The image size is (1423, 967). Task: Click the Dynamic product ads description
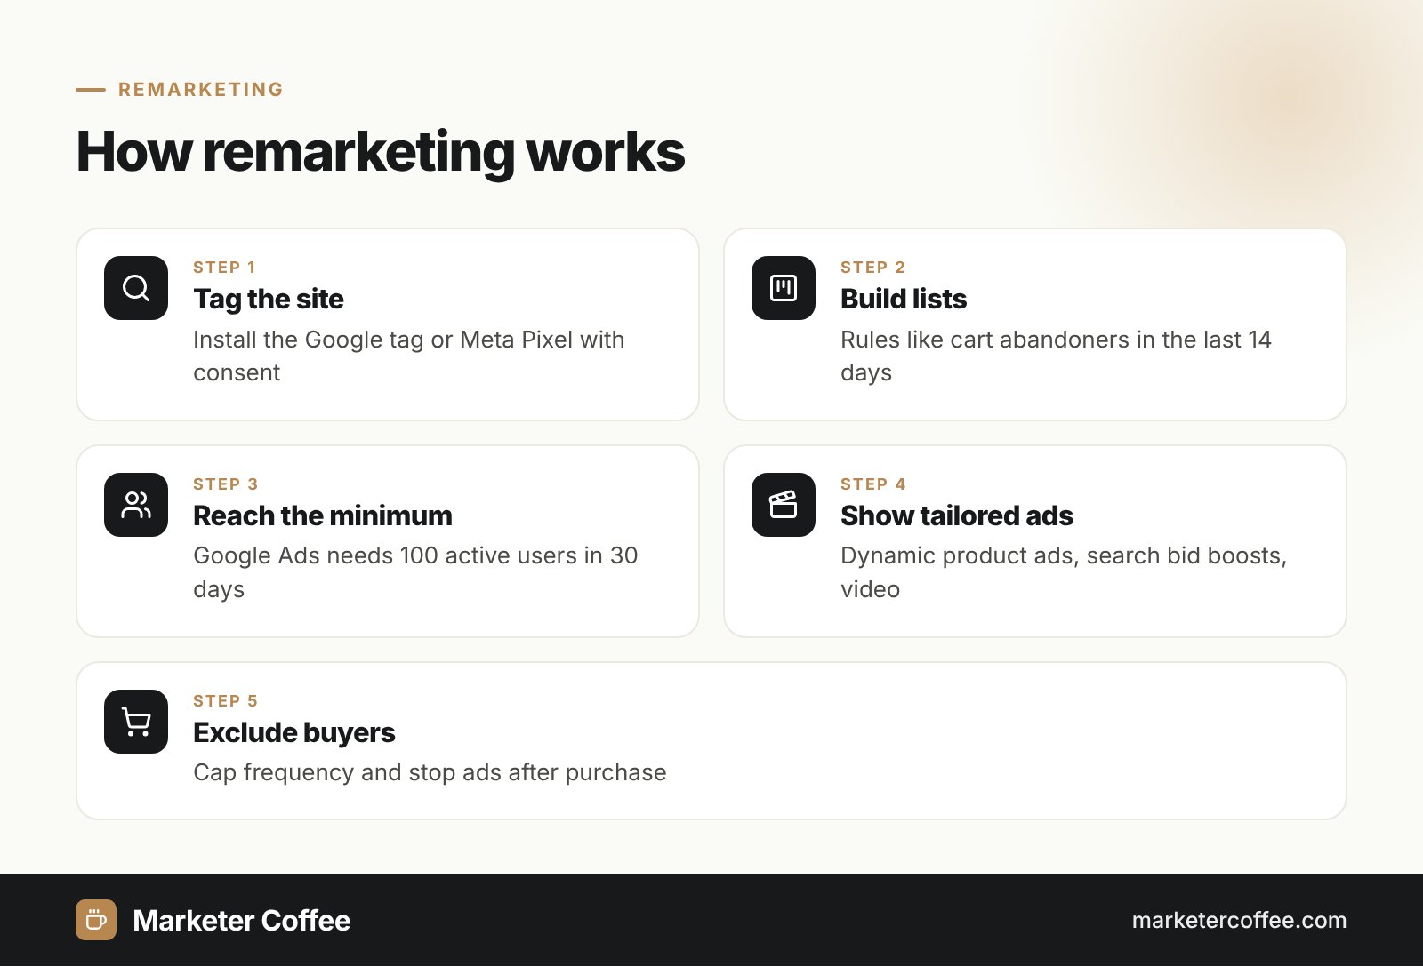pos(1064,572)
